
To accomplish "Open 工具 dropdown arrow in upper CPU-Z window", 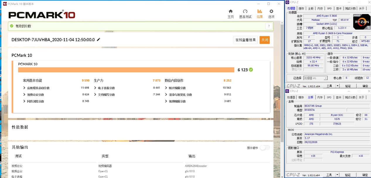I will tap(337, 86).
